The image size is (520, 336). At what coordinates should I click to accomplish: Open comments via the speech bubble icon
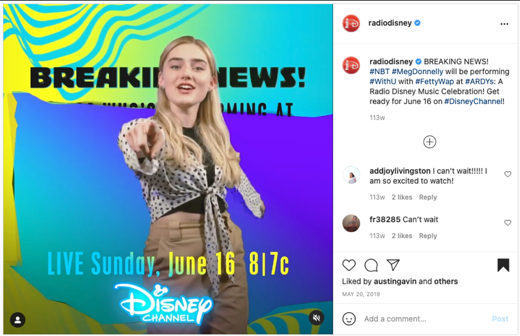[371, 265]
